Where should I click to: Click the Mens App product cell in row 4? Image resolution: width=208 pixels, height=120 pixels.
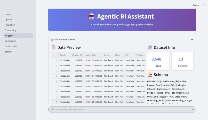(x=140, y=81)
